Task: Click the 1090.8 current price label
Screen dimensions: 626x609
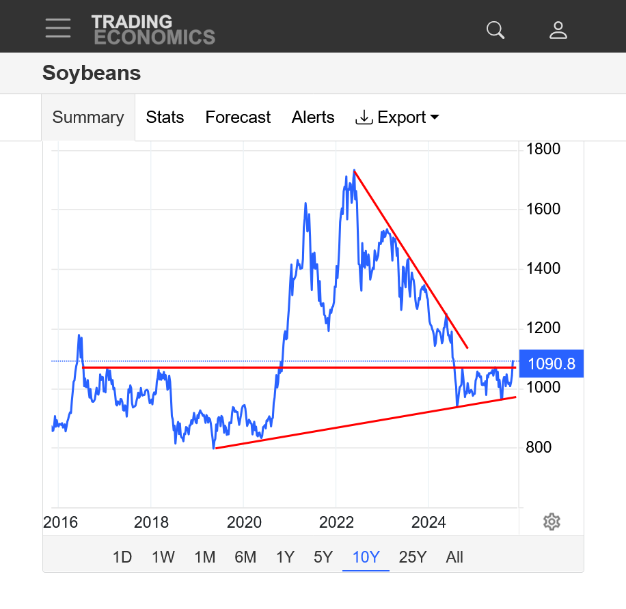Action: pos(552,364)
